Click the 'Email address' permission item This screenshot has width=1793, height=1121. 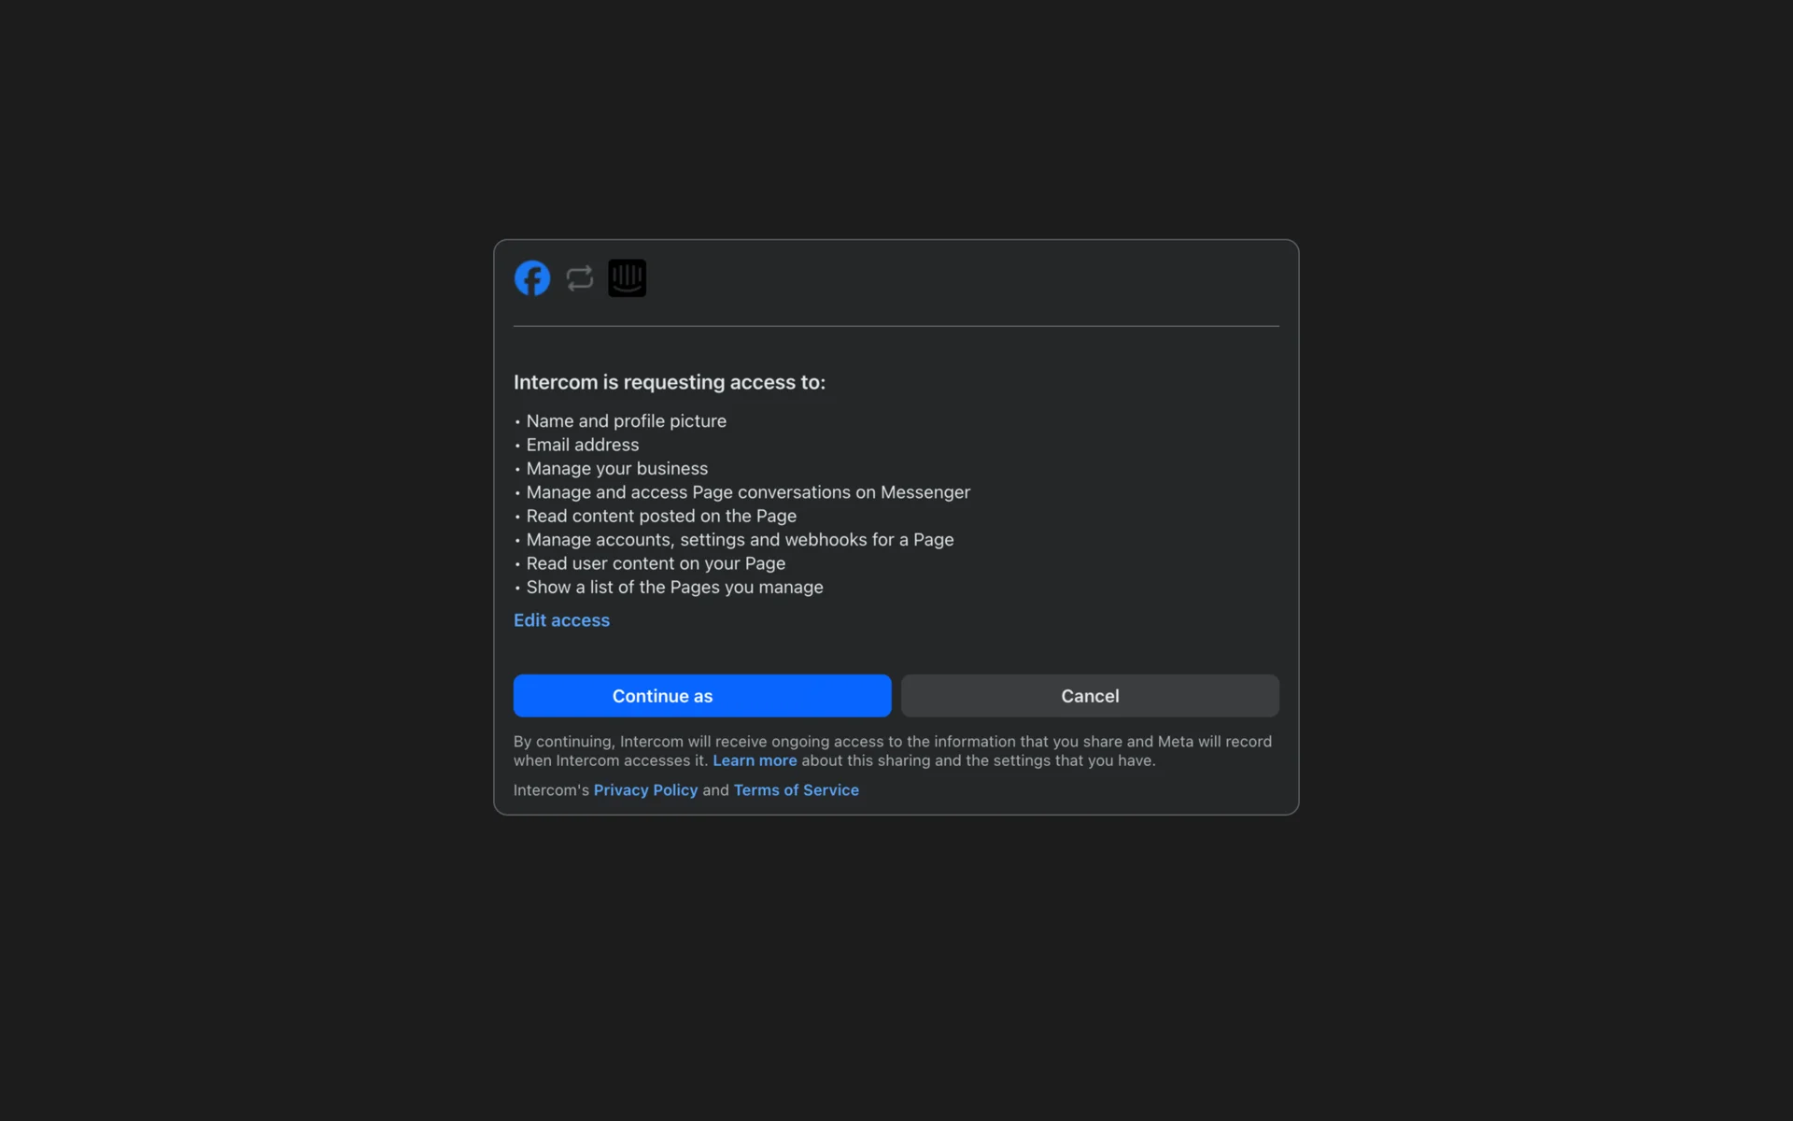pos(582,445)
